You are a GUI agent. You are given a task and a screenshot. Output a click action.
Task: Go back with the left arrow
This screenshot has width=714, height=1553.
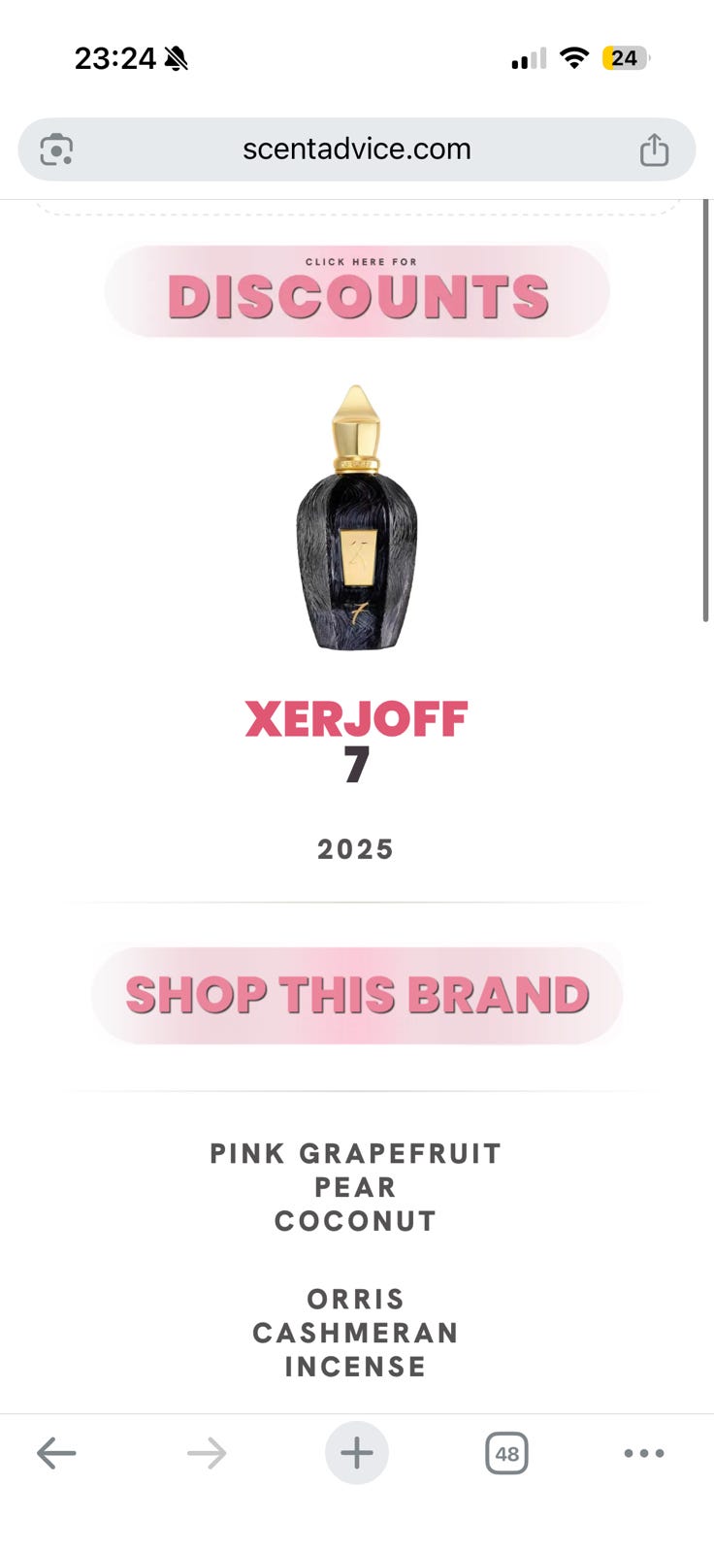click(56, 1453)
